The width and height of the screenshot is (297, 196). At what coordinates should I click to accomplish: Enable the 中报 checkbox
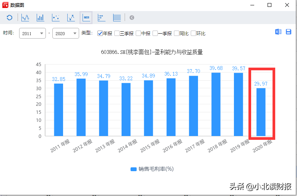138,34
